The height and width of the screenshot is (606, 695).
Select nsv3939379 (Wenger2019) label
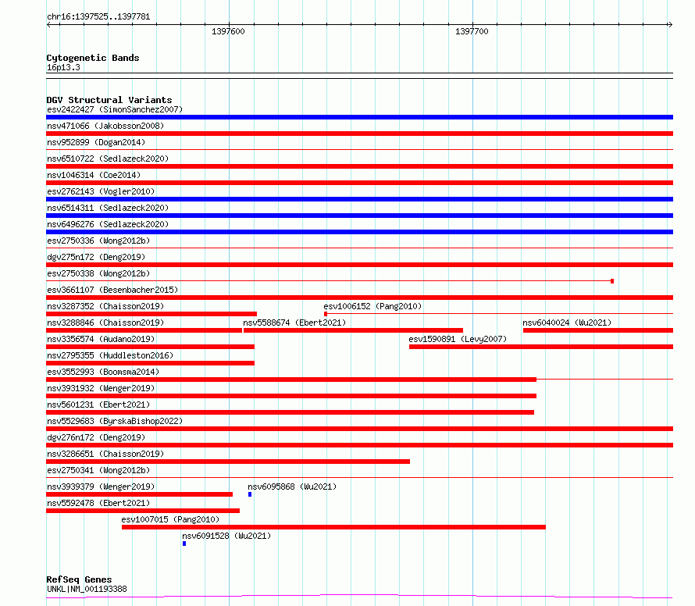(101, 487)
